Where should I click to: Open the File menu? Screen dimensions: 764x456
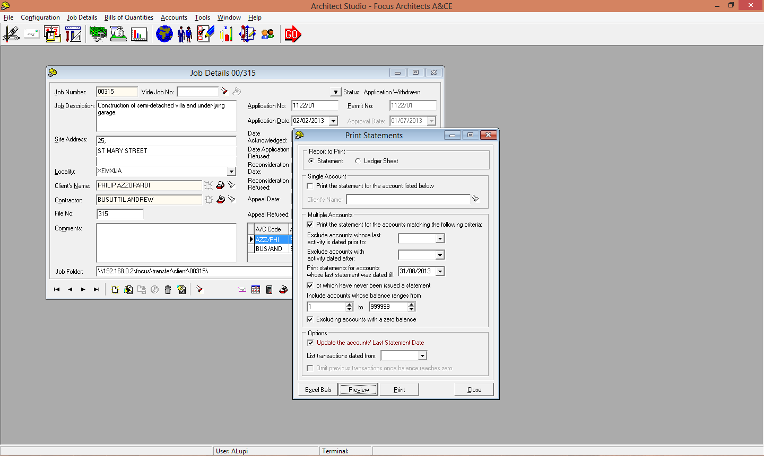coord(8,17)
